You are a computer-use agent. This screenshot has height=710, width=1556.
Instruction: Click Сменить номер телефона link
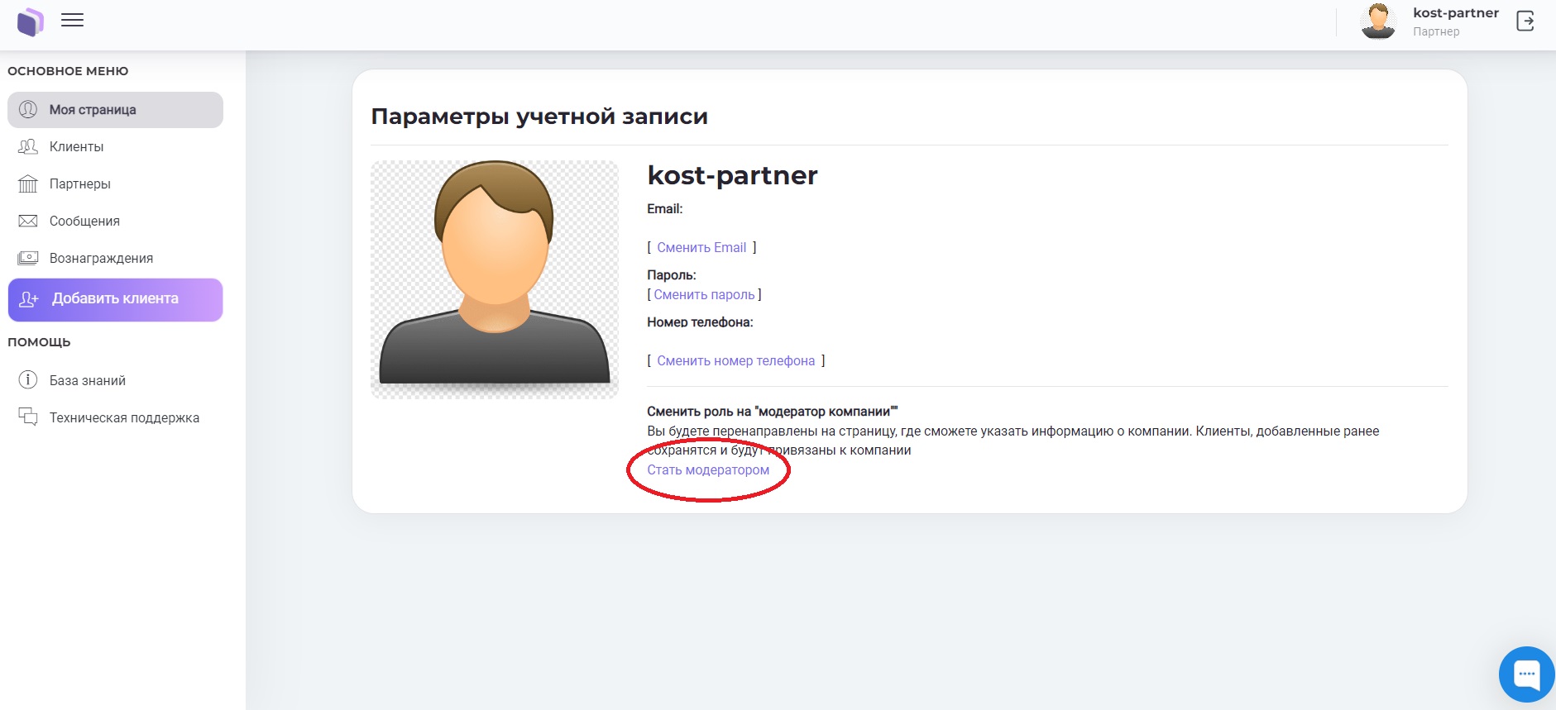[735, 361]
